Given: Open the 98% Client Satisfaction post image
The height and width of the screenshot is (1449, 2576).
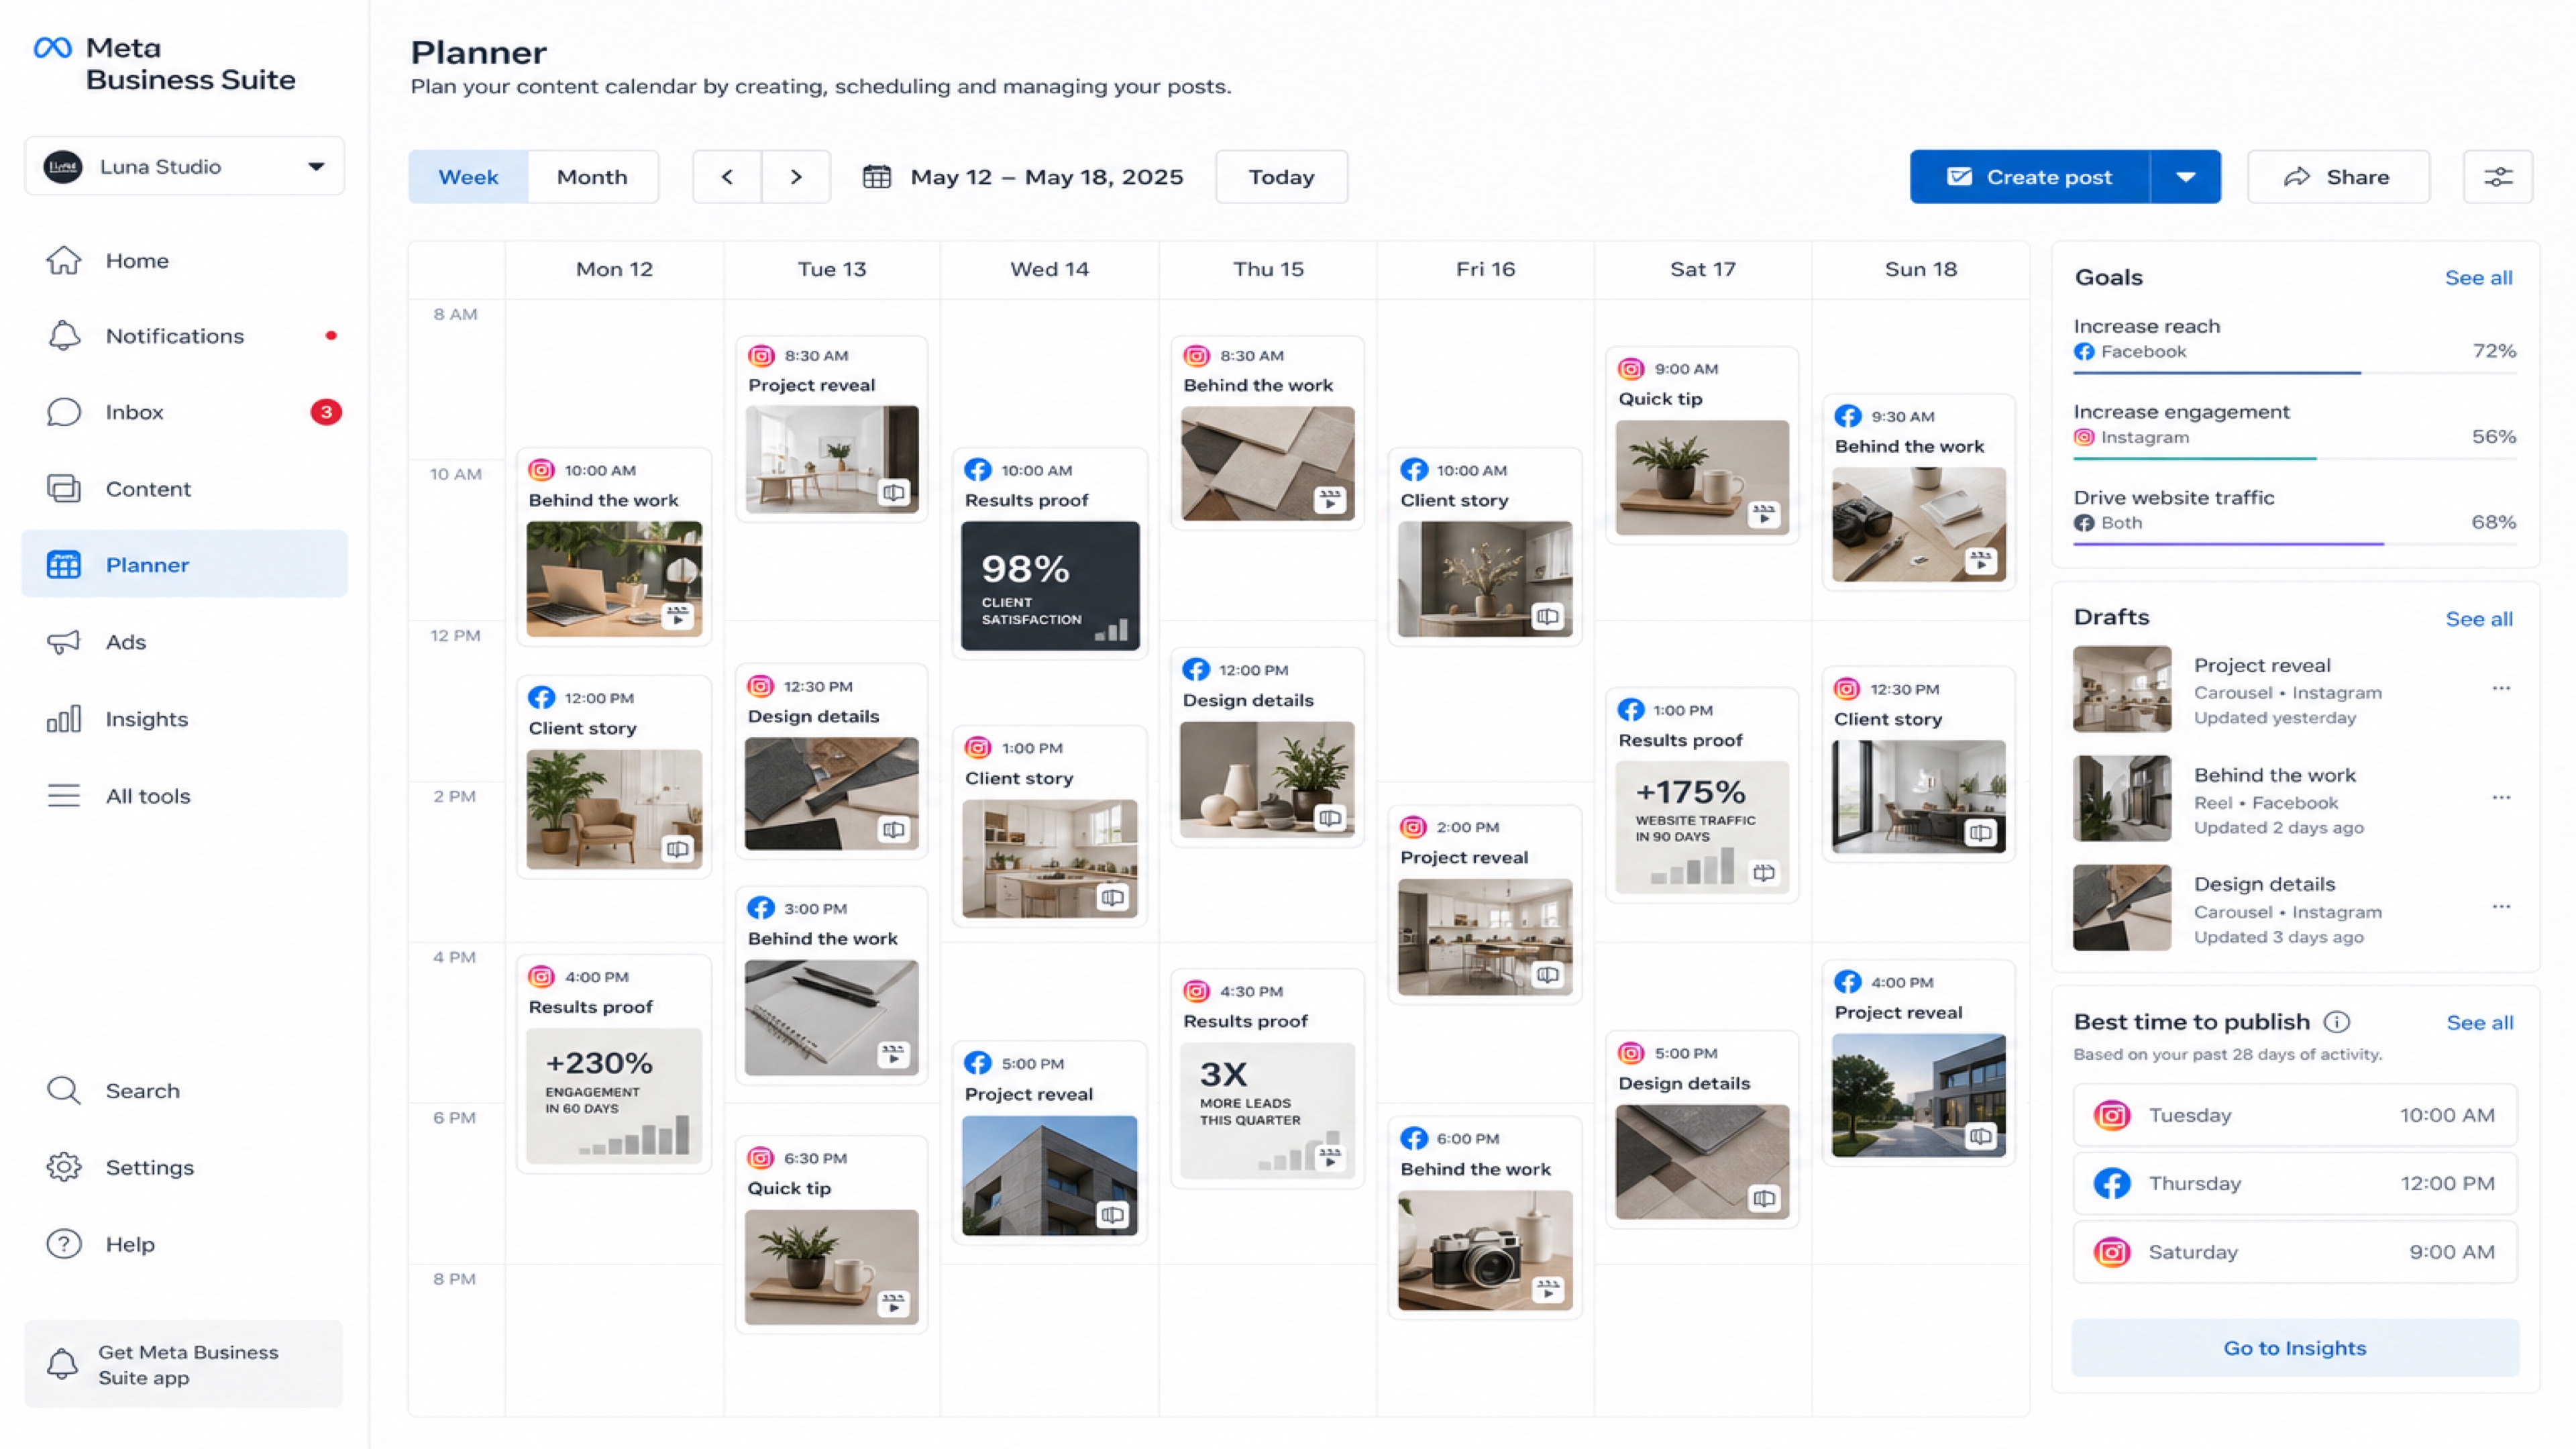Looking at the screenshot, I should click(1050, 586).
